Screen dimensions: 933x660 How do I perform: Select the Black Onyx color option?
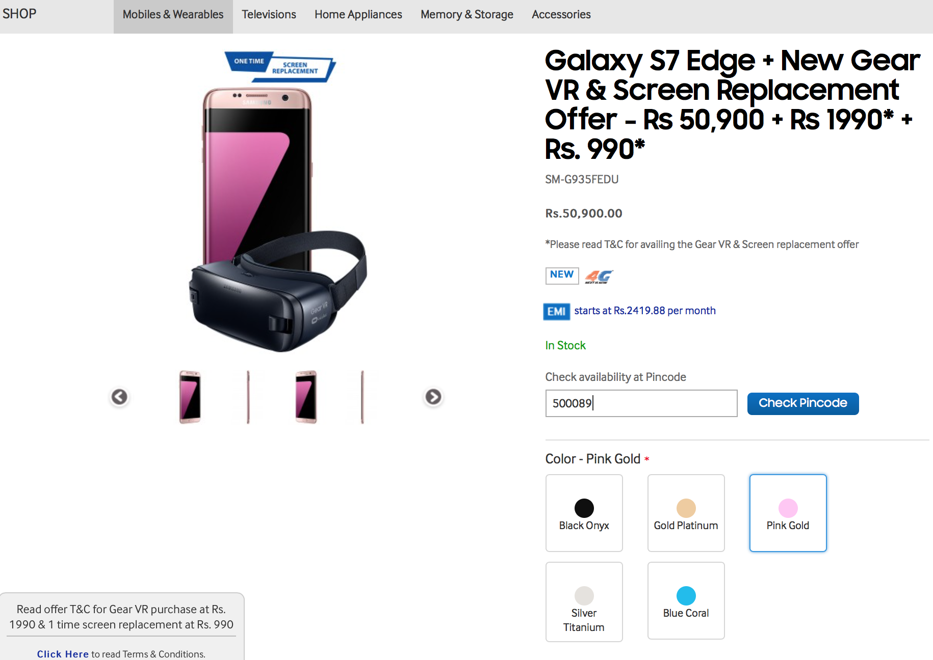[x=584, y=513]
